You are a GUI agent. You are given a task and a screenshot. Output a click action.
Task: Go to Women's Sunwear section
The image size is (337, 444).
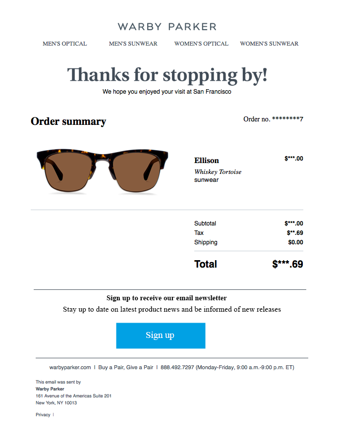pyautogui.click(x=269, y=44)
